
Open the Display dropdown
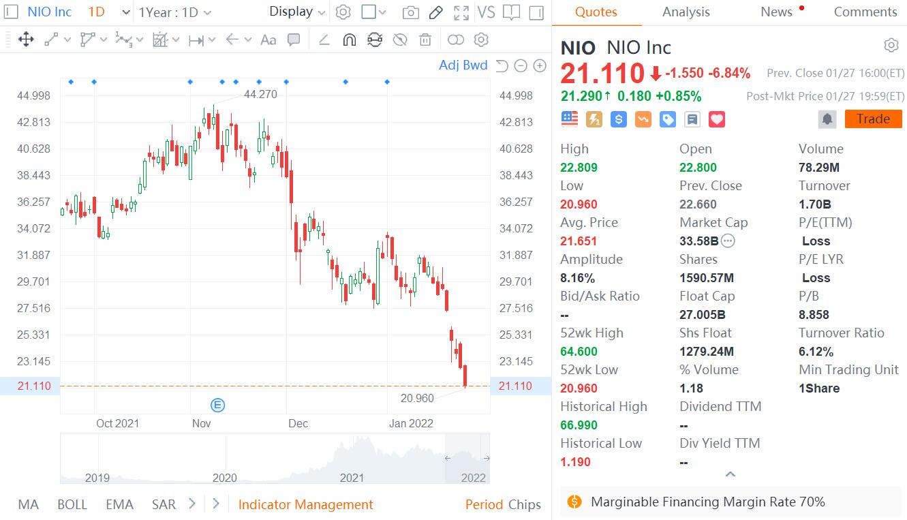click(298, 12)
